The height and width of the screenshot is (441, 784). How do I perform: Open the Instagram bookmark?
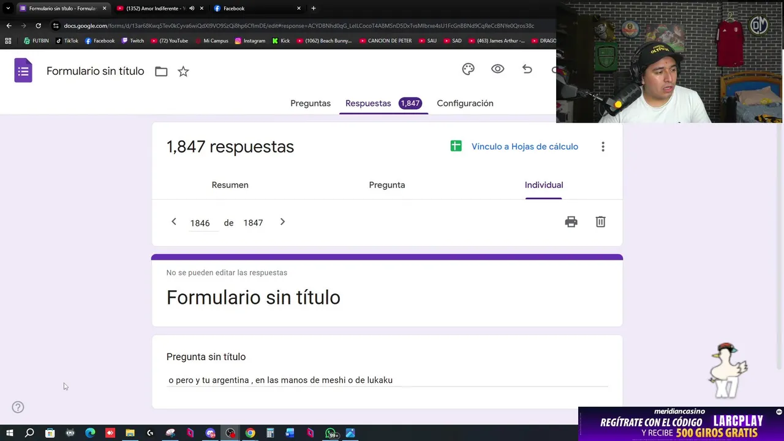[250, 41]
